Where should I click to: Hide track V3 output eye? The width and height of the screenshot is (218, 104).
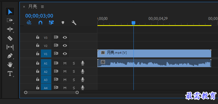65,37
